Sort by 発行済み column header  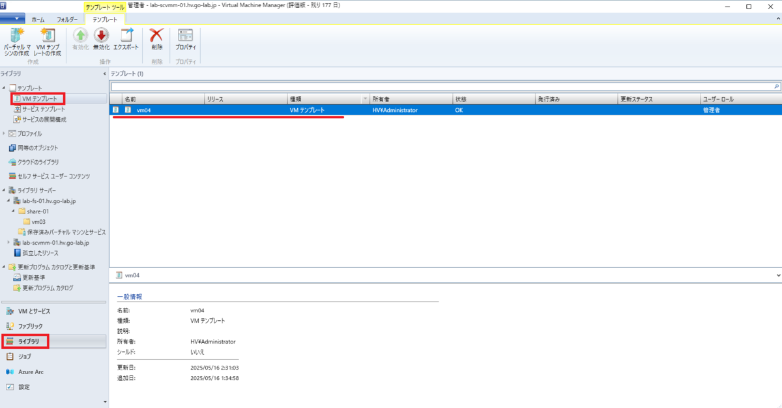(x=576, y=100)
